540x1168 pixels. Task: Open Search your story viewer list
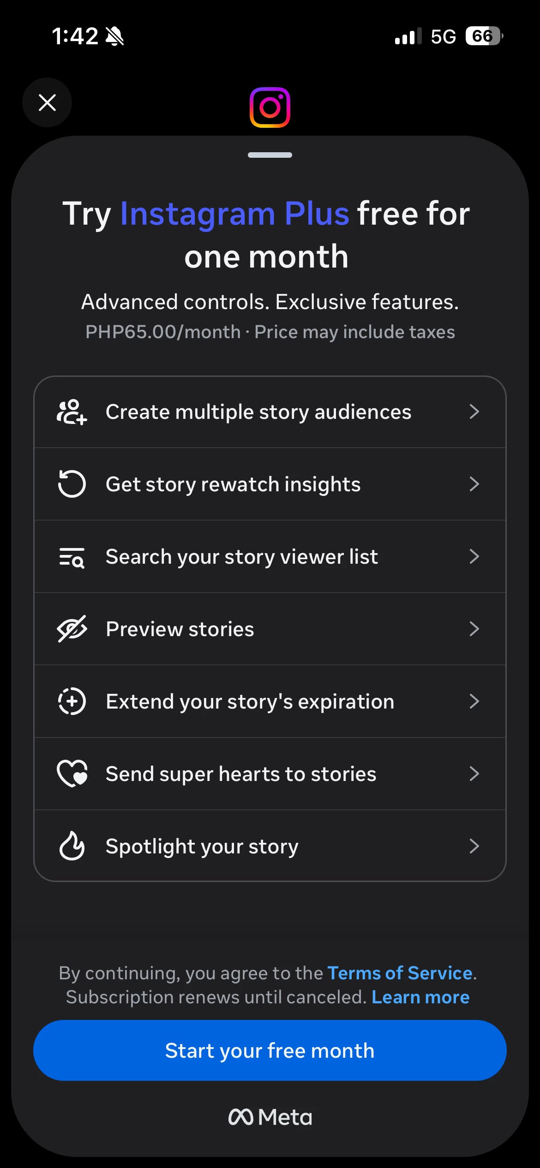pyautogui.click(x=241, y=557)
